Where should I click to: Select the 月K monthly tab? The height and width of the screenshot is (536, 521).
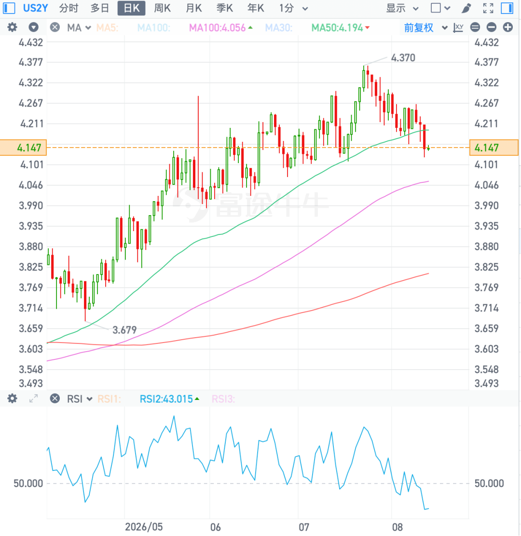point(194,8)
